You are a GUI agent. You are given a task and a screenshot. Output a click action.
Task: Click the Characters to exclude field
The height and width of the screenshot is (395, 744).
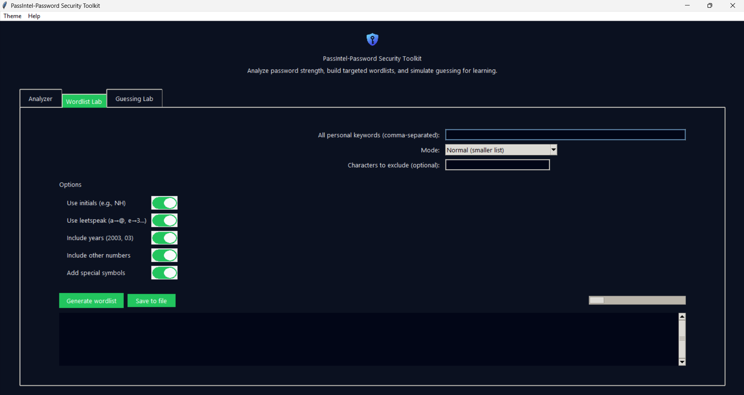coord(497,165)
